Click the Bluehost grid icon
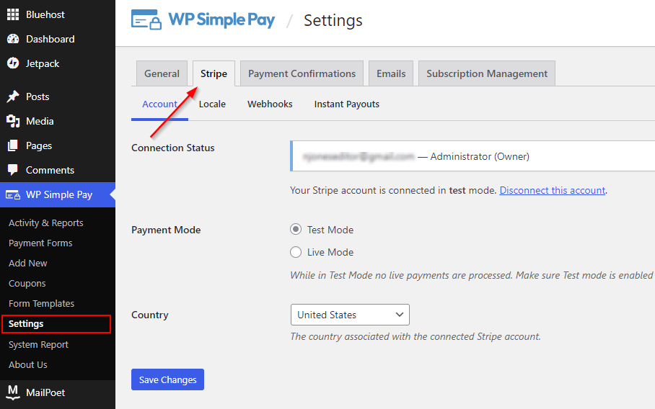The image size is (655, 409). tap(13, 14)
